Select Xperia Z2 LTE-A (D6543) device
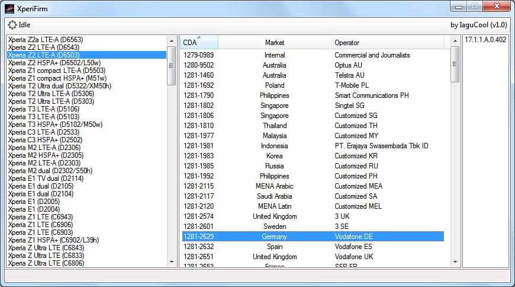 (87, 47)
